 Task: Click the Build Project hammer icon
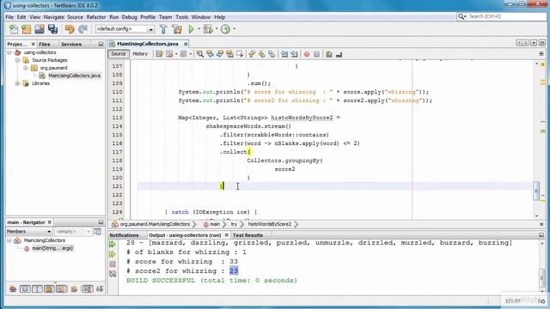click(163, 29)
